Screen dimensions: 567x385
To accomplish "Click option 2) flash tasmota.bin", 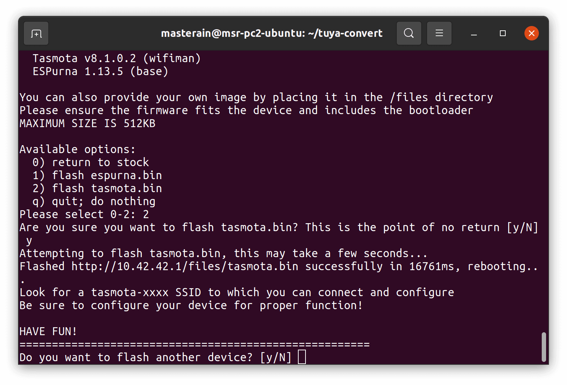I will click(x=97, y=189).
